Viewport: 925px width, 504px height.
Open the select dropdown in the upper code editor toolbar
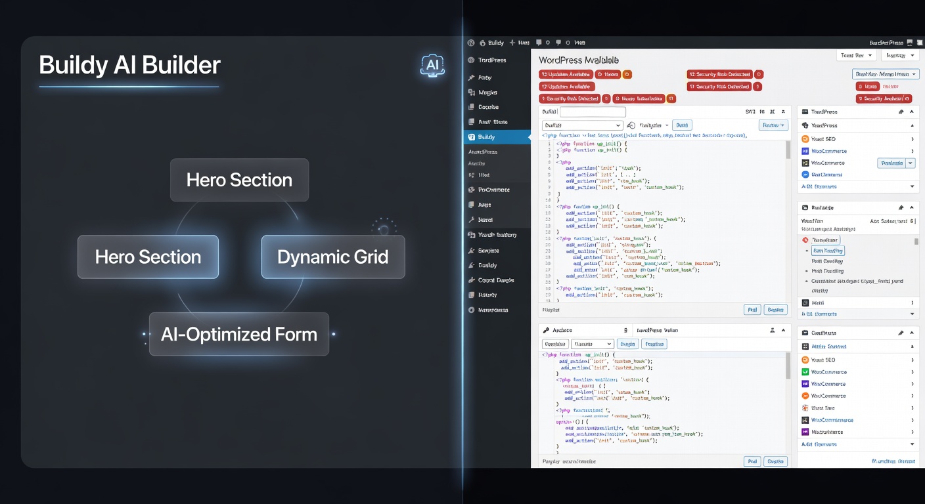tap(582, 125)
